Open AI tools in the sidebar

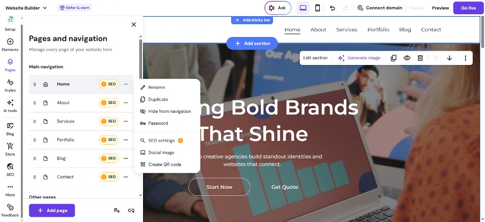click(x=10, y=106)
